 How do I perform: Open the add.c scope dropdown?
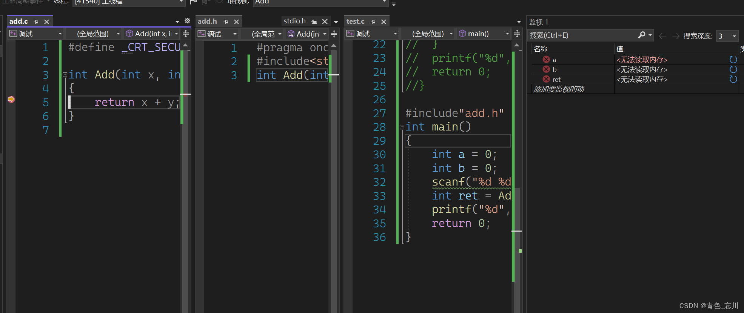94,34
